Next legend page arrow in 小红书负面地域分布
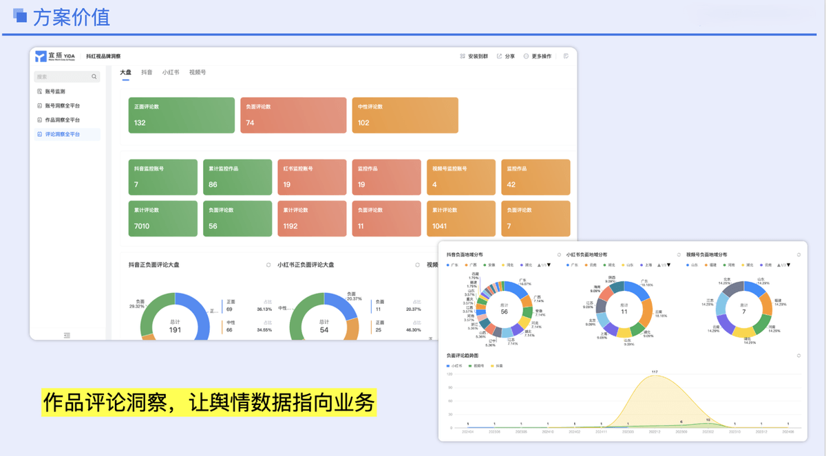The width and height of the screenshot is (826, 456). click(669, 265)
